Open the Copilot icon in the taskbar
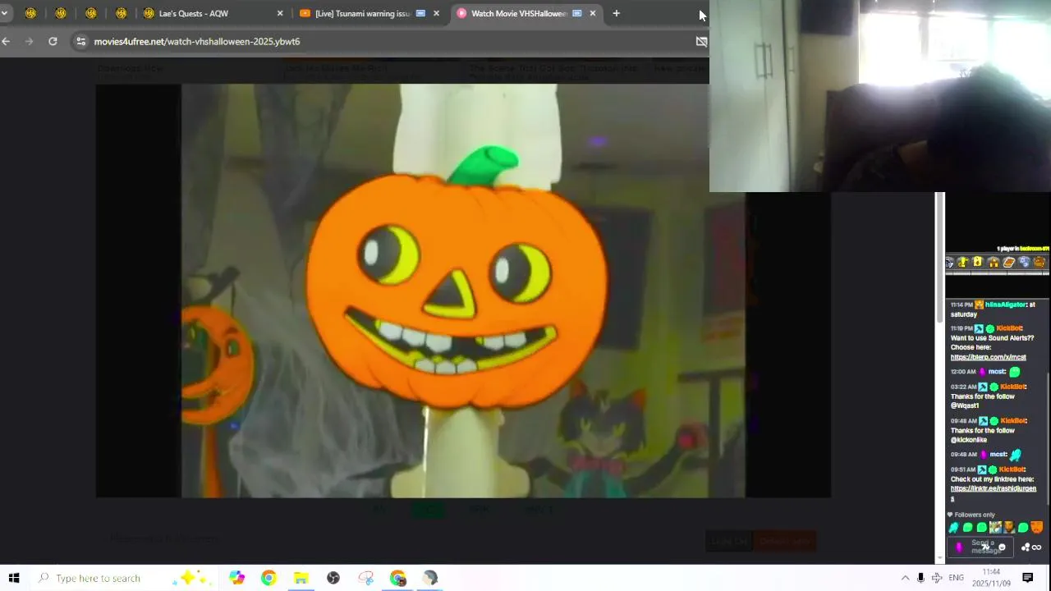1051x591 pixels. 236,578
